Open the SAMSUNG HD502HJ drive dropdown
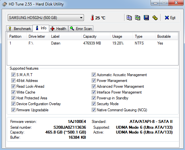 (x=46, y=18)
